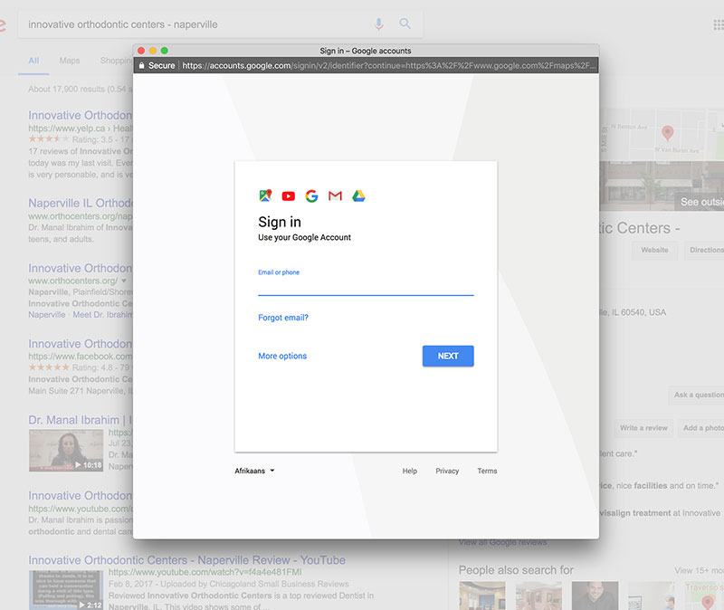Click the voice search microphone icon
This screenshot has width=724, height=610.
click(x=378, y=24)
